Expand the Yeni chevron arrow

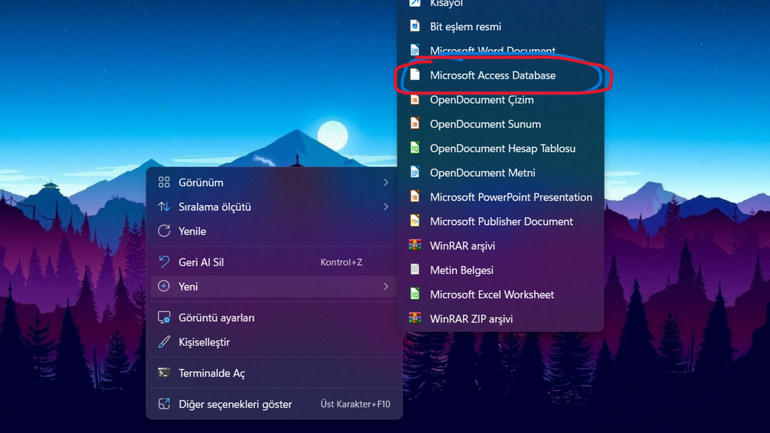click(386, 287)
